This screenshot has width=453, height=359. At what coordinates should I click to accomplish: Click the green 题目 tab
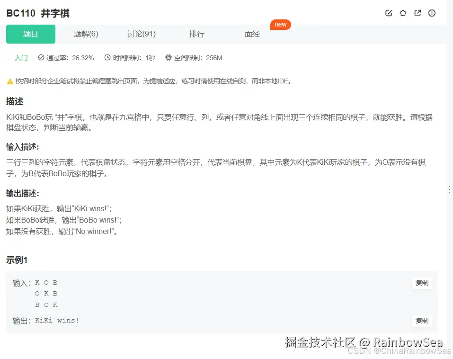[30, 34]
